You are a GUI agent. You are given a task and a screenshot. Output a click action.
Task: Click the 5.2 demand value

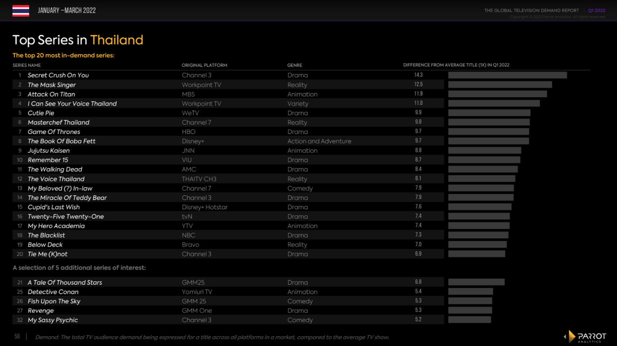(x=418, y=319)
